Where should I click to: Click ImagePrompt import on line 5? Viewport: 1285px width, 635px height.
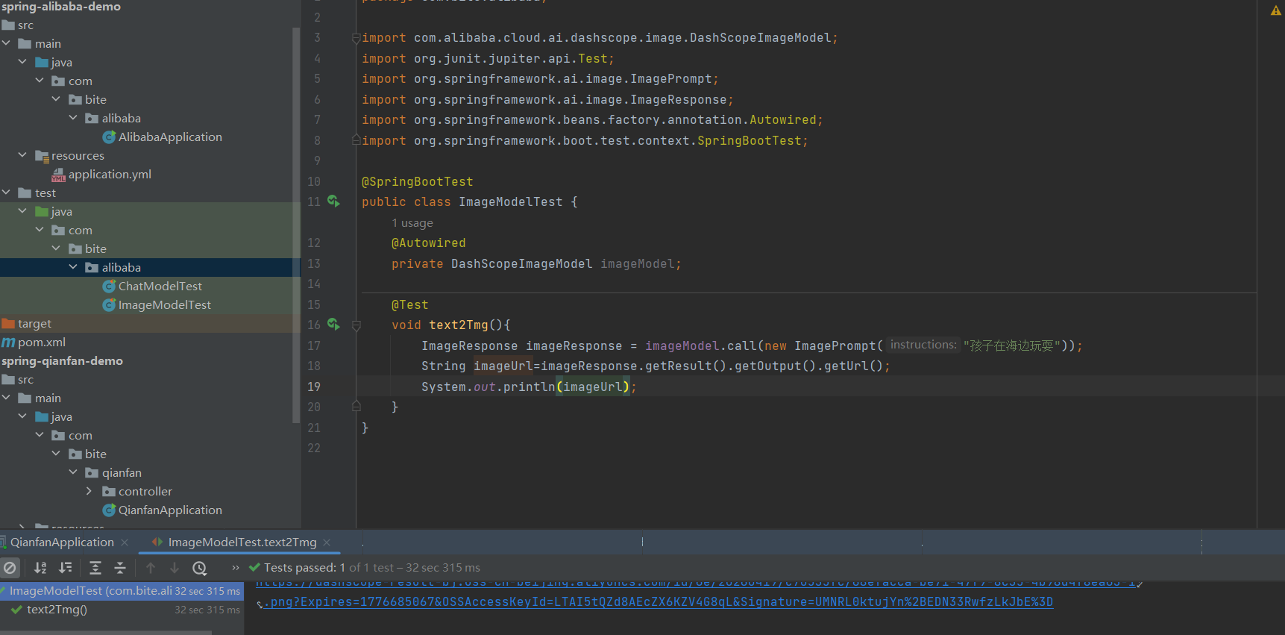[671, 79]
